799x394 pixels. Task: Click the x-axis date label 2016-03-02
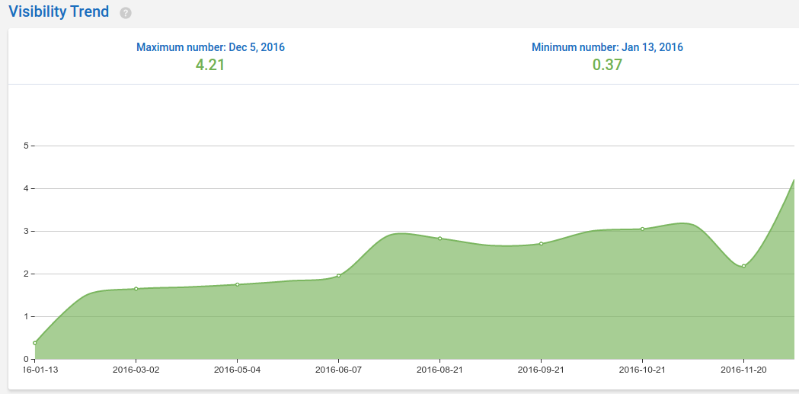[x=136, y=370]
